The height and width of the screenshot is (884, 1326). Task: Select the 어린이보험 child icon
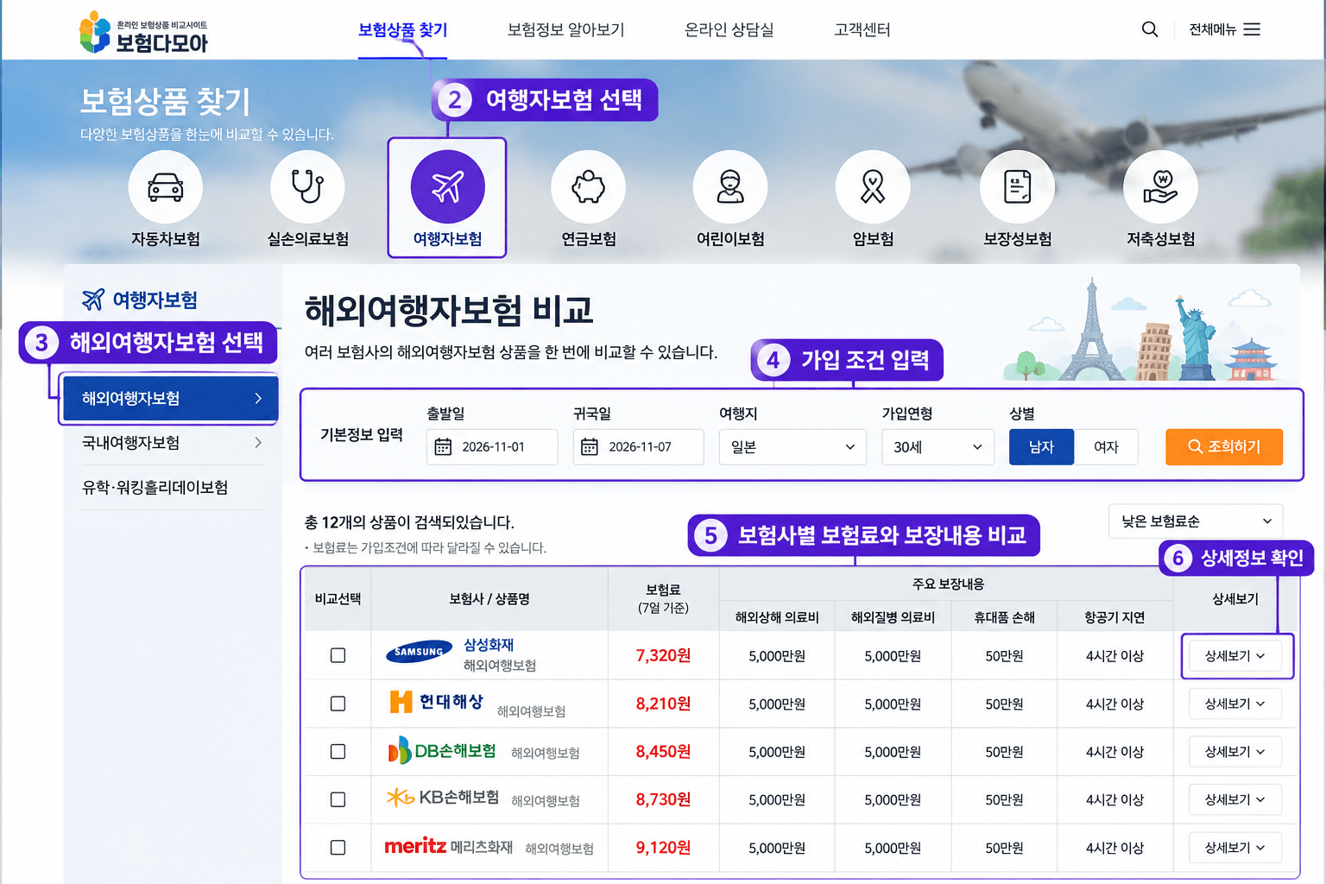(730, 187)
